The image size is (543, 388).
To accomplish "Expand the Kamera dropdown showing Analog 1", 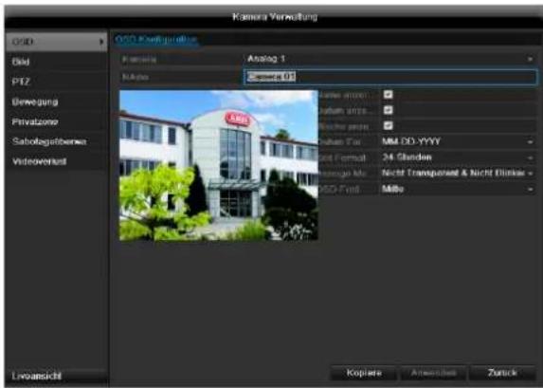I will 390,59.
